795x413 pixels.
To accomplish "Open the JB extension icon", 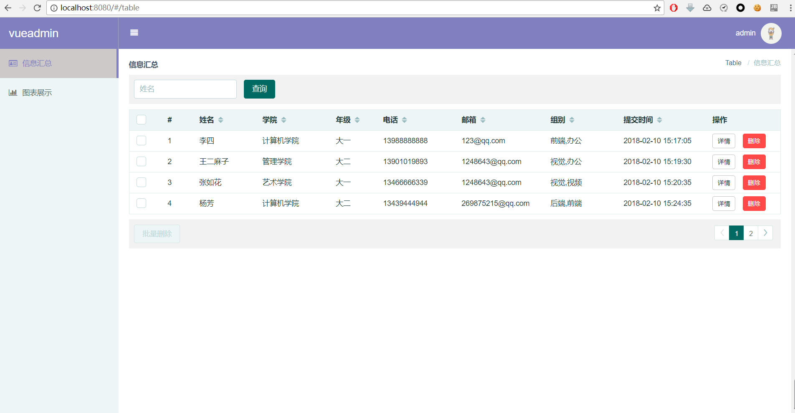I will 774,8.
